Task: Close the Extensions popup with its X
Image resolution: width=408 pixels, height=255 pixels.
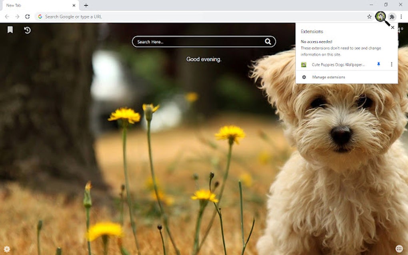Action: (x=392, y=27)
